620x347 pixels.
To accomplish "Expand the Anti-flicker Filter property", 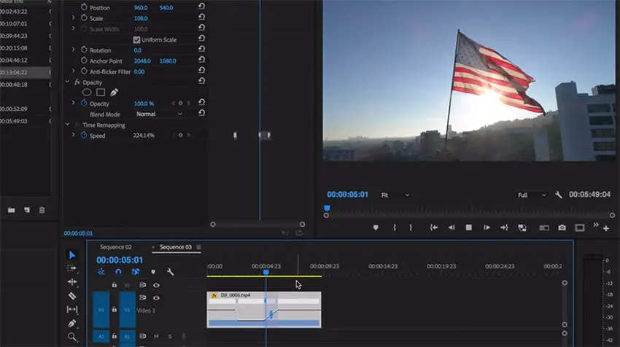I will (73, 71).
